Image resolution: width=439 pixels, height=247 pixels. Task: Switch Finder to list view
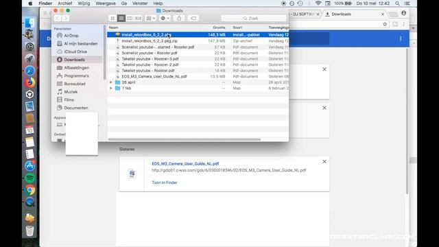(x=121, y=19)
